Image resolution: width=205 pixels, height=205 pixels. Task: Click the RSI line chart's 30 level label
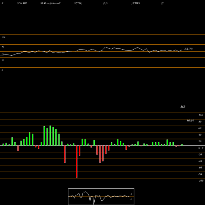coord(3,60)
